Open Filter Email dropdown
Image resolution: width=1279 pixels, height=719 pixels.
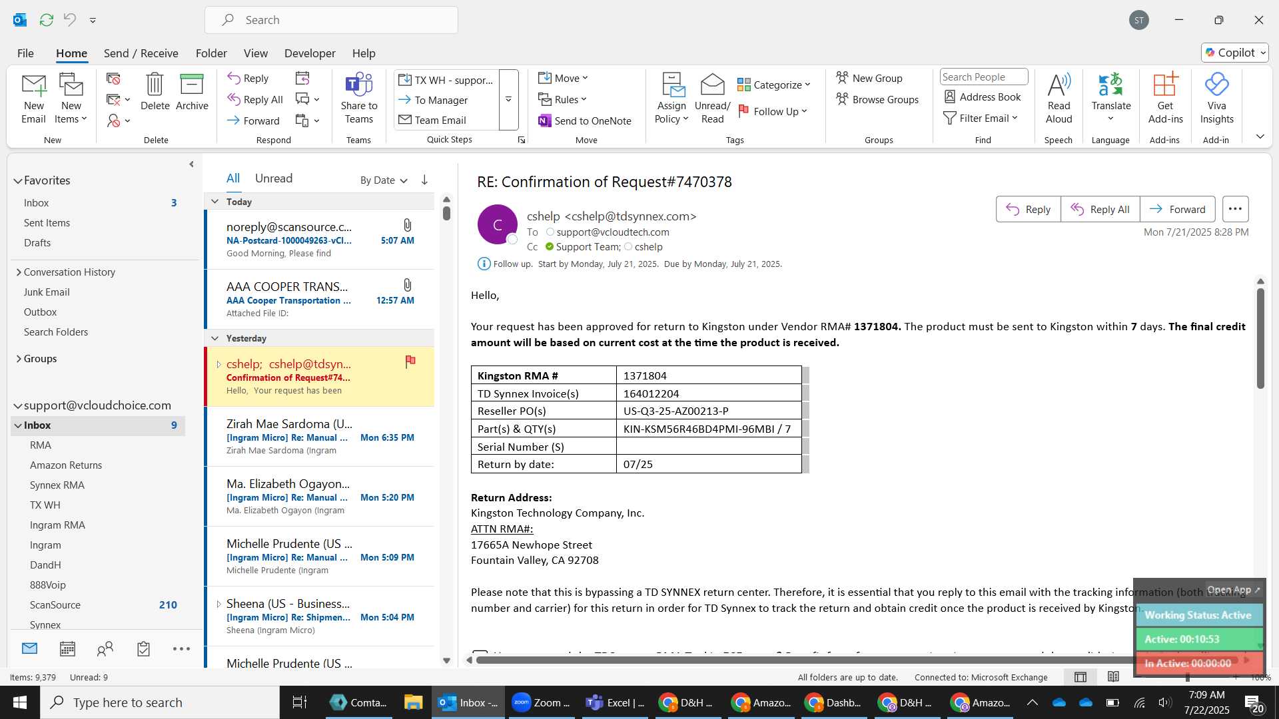click(x=981, y=118)
